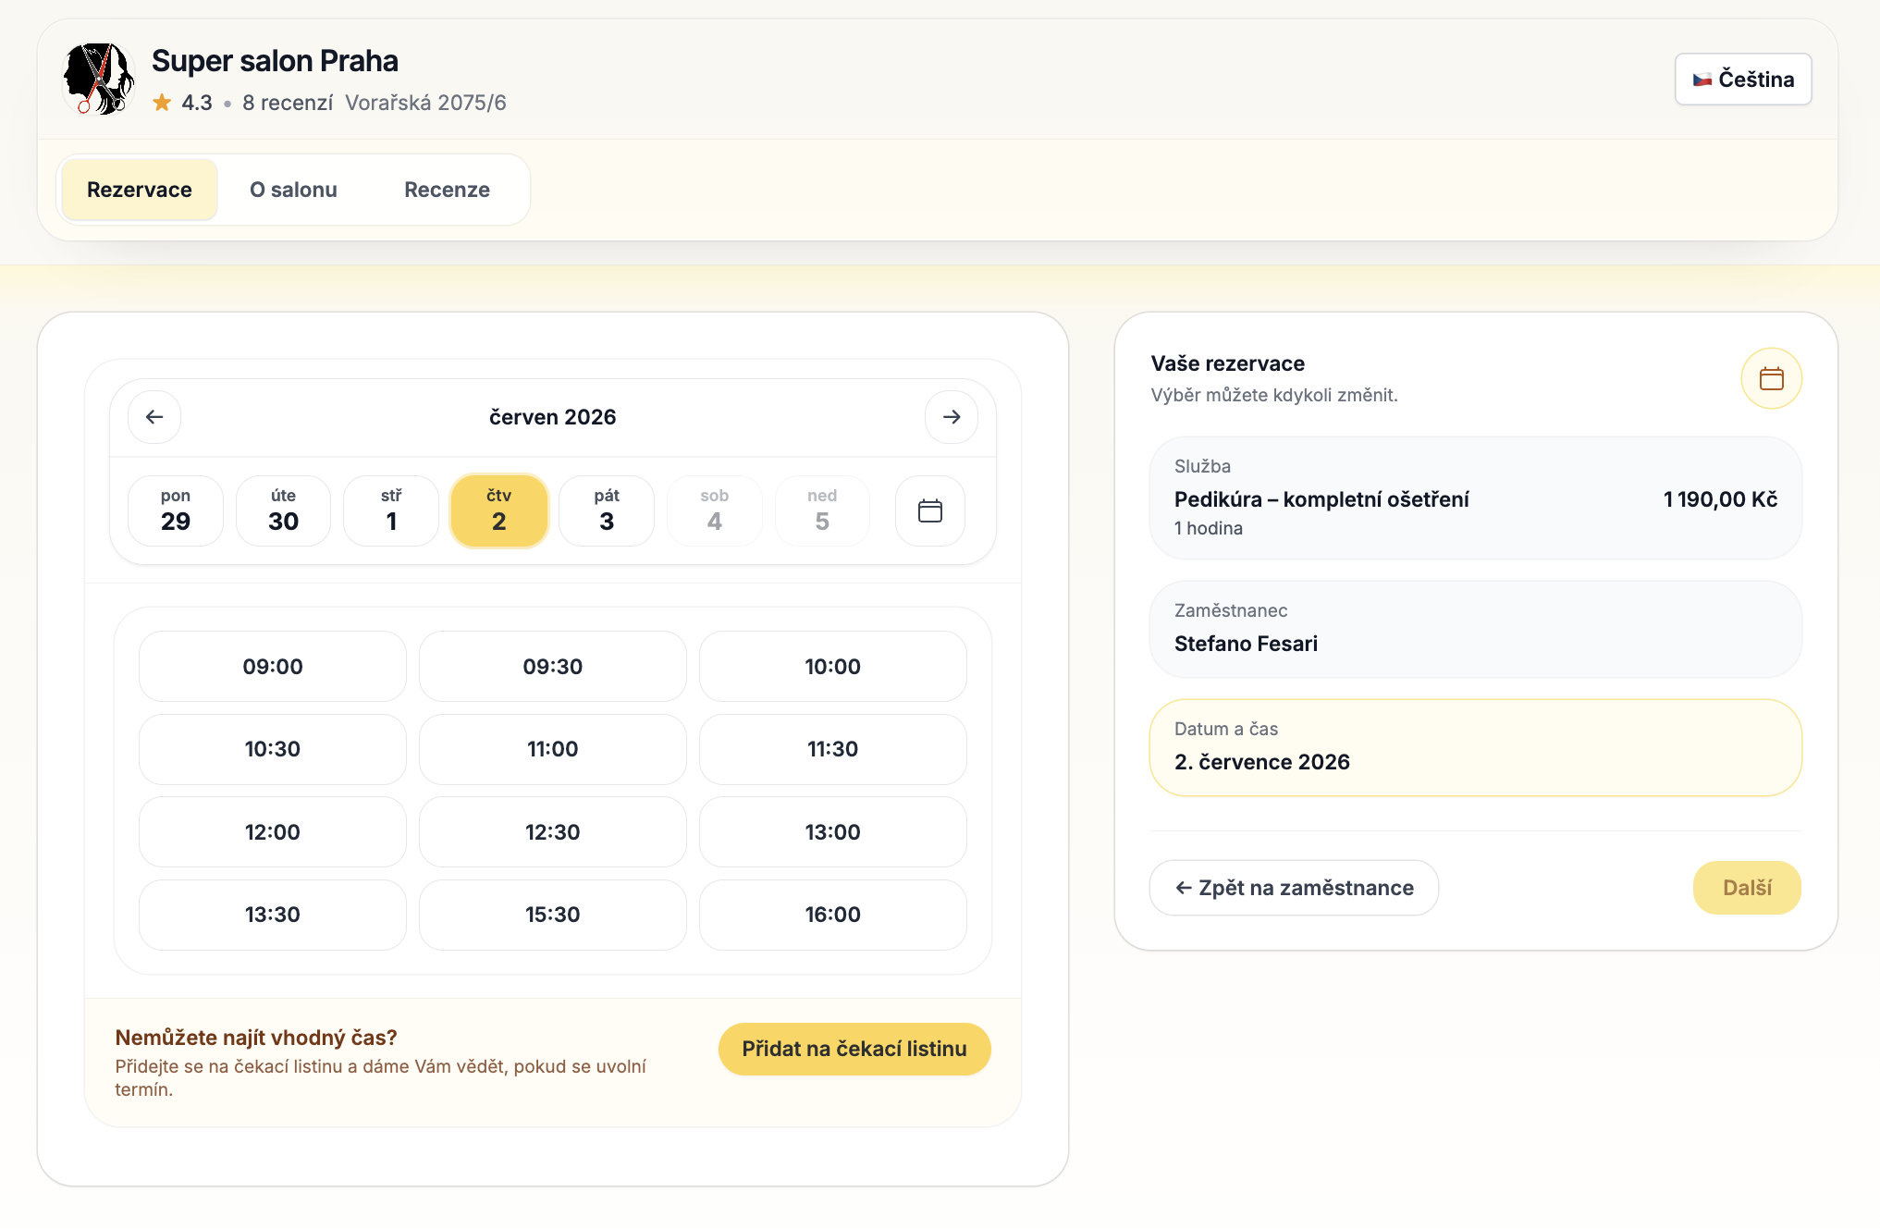Advance to next week with right arrow
1880x1229 pixels.
(x=952, y=417)
